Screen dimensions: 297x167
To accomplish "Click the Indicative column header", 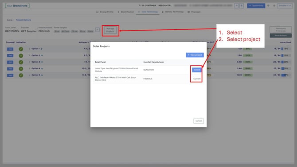I will tap(21, 42).
